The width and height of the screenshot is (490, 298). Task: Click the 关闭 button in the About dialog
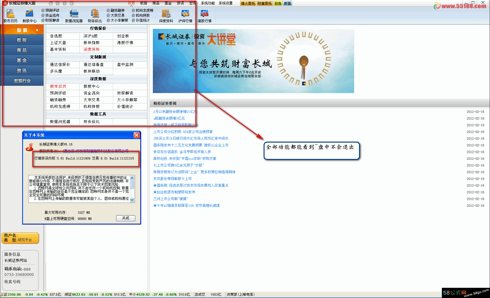(125, 218)
